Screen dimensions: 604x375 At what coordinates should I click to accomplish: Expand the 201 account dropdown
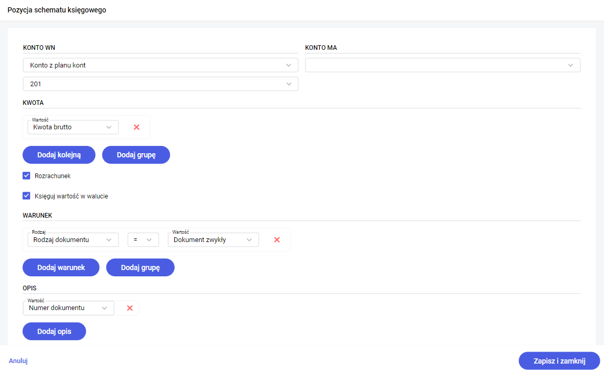click(x=160, y=84)
